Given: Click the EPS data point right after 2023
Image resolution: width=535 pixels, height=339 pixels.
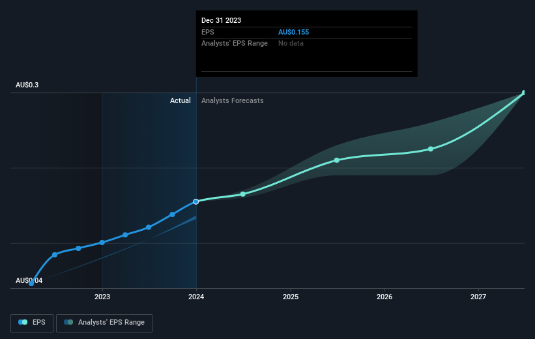Looking at the screenshot, I should tap(125, 235).
